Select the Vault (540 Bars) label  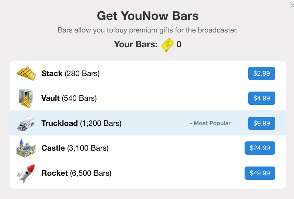69,98
